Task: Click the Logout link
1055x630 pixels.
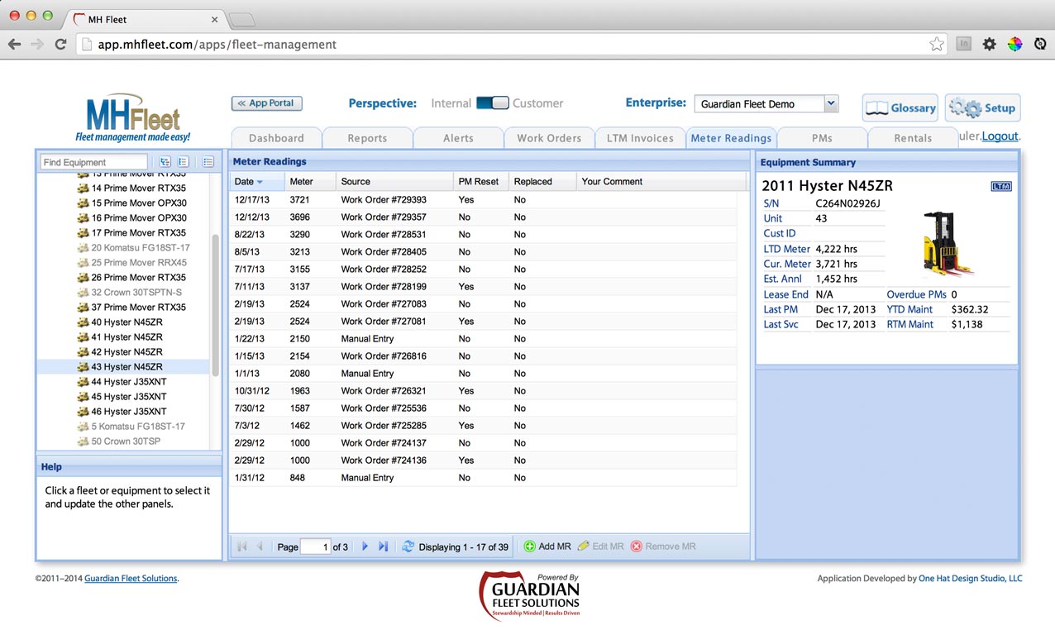Action: [1000, 136]
